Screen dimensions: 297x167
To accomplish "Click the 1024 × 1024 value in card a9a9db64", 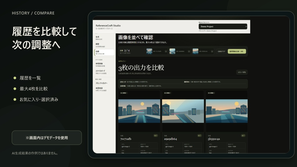I will click(188, 146).
